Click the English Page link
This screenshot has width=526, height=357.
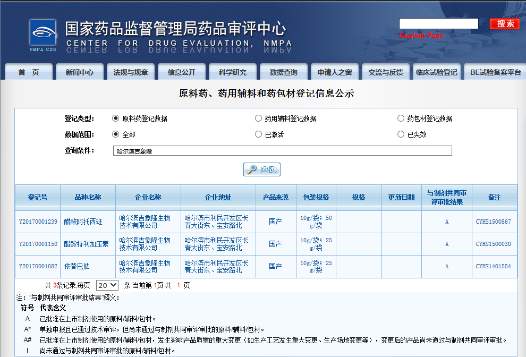click(x=421, y=35)
